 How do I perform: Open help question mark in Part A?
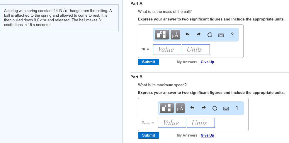tap(232, 35)
